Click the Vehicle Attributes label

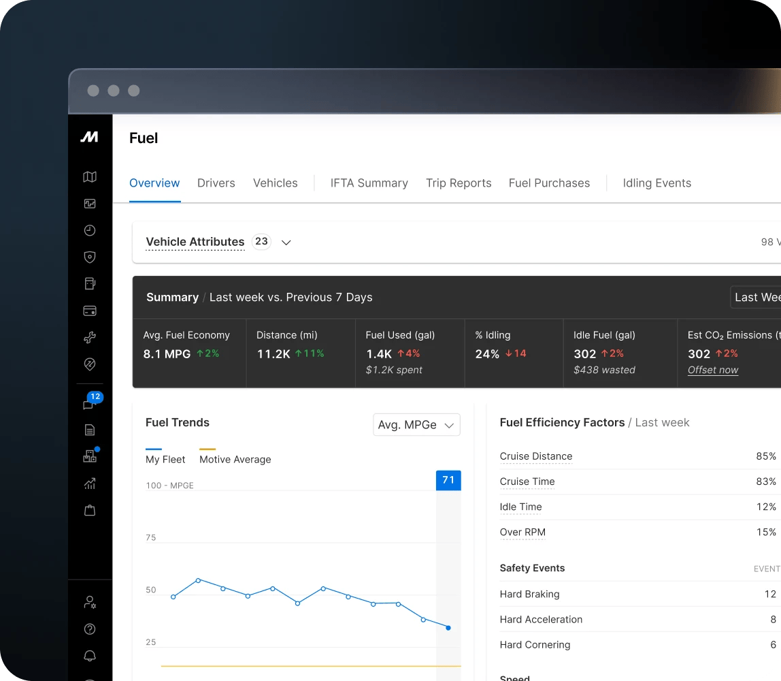point(195,242)
